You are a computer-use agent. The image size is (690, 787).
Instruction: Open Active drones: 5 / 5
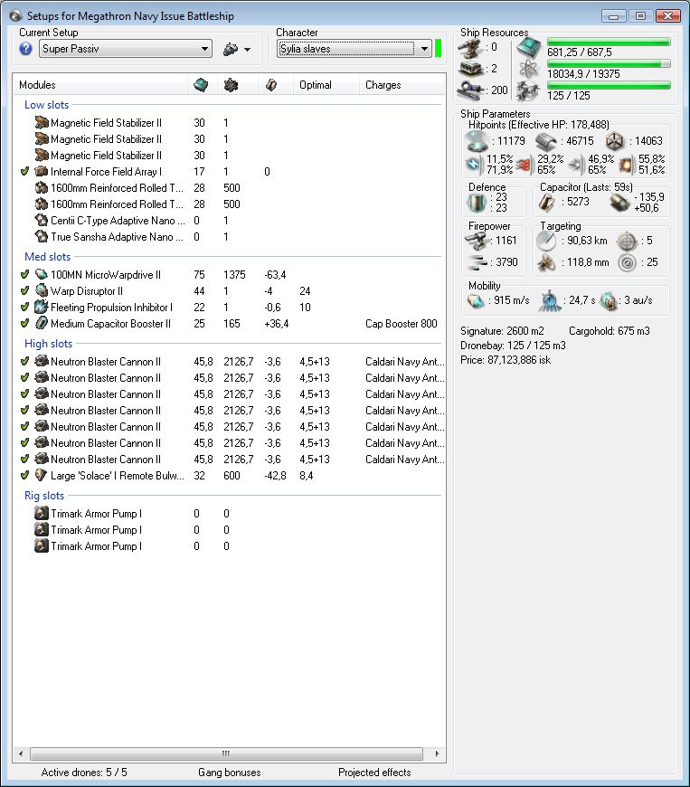click(84, 773)
